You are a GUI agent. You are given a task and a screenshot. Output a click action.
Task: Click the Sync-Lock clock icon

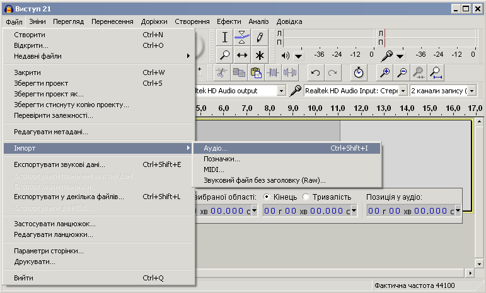pyautogui.click(x=359, y=73)
